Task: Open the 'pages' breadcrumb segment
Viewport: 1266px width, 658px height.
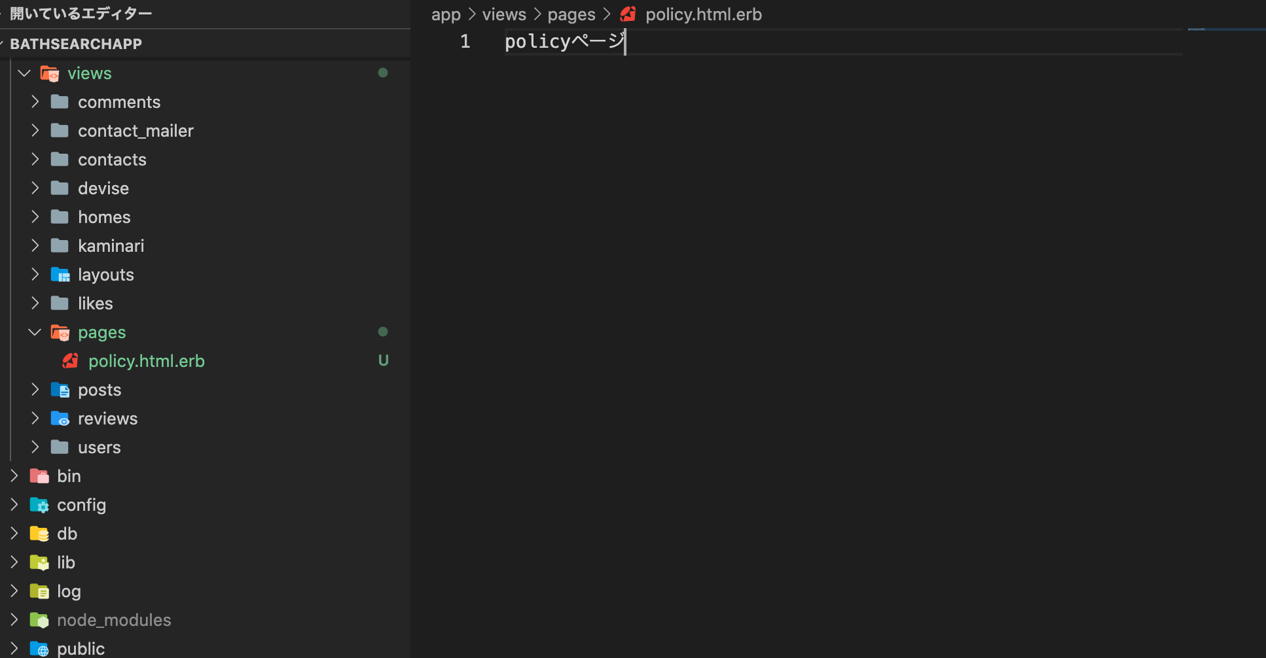Action: [x=571, y=14]
